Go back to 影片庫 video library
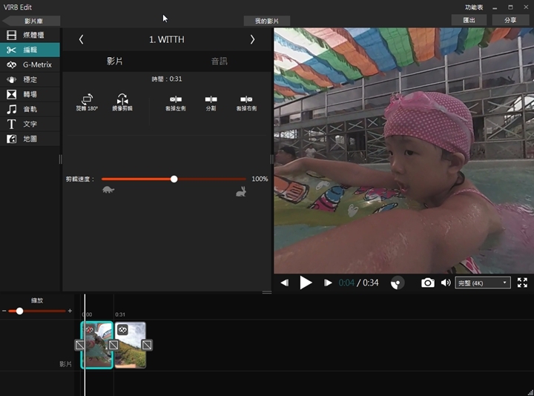The image size is (534, 396). point(33,21)
